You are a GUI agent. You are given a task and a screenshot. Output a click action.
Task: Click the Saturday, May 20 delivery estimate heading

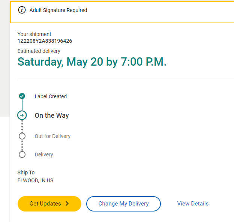92,62
